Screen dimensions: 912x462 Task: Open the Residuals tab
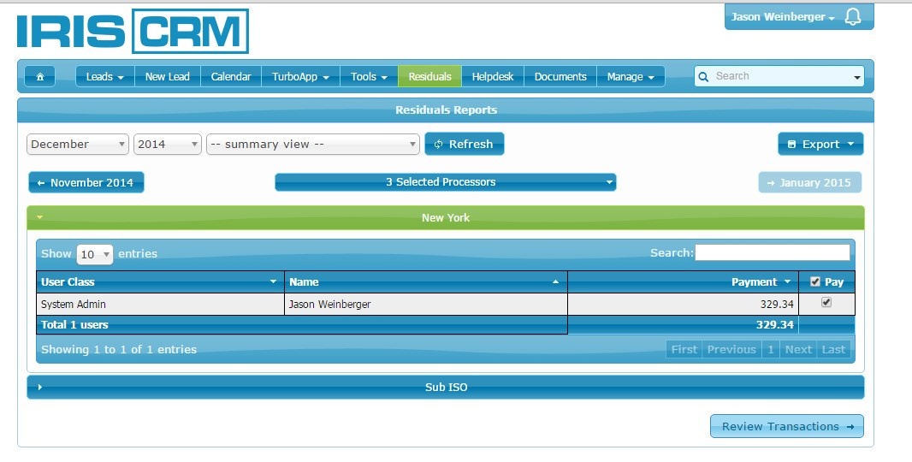pos(429,76)
